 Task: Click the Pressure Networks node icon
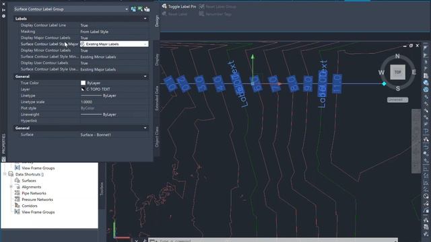(x=18, y=199)
